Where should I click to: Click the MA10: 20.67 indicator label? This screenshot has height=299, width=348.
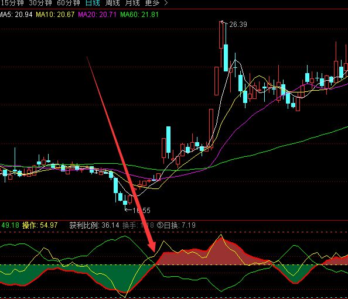pos(55,15)
